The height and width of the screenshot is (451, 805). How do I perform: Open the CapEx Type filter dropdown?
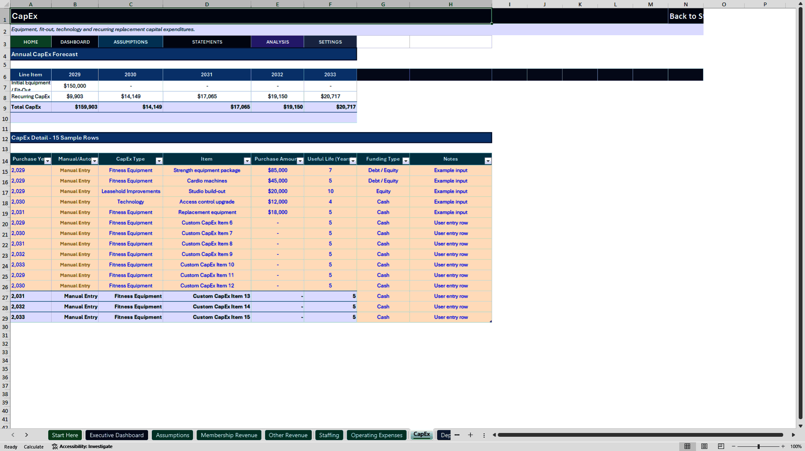pyautogui.click(x=159, y=161)
